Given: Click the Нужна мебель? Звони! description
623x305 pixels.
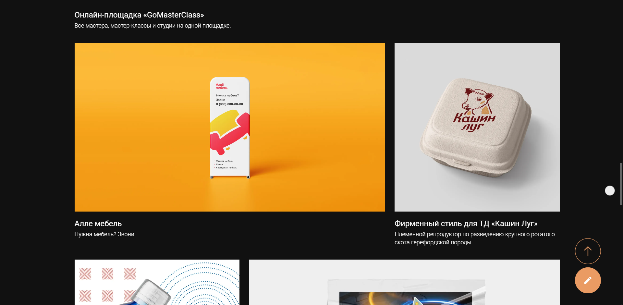Looking at the screenshot, I should pos(105,234).
